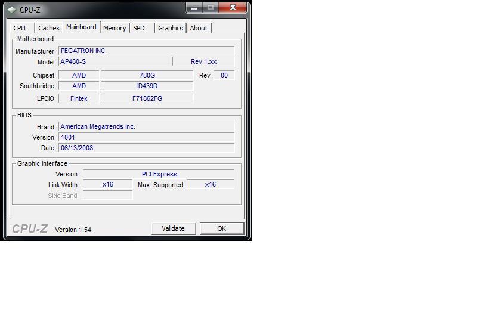Screen dimensions: 501x313
Task: Minimize the CPU-Z window
Action: click(x=194, y=8)
